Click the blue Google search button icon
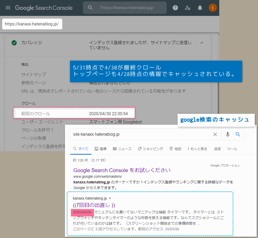Image resolution: width=258 pixels, height=238 pixels. pos(238,134)
